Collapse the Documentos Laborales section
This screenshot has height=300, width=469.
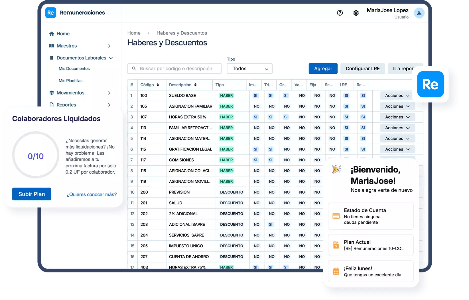tap(111, 58)
